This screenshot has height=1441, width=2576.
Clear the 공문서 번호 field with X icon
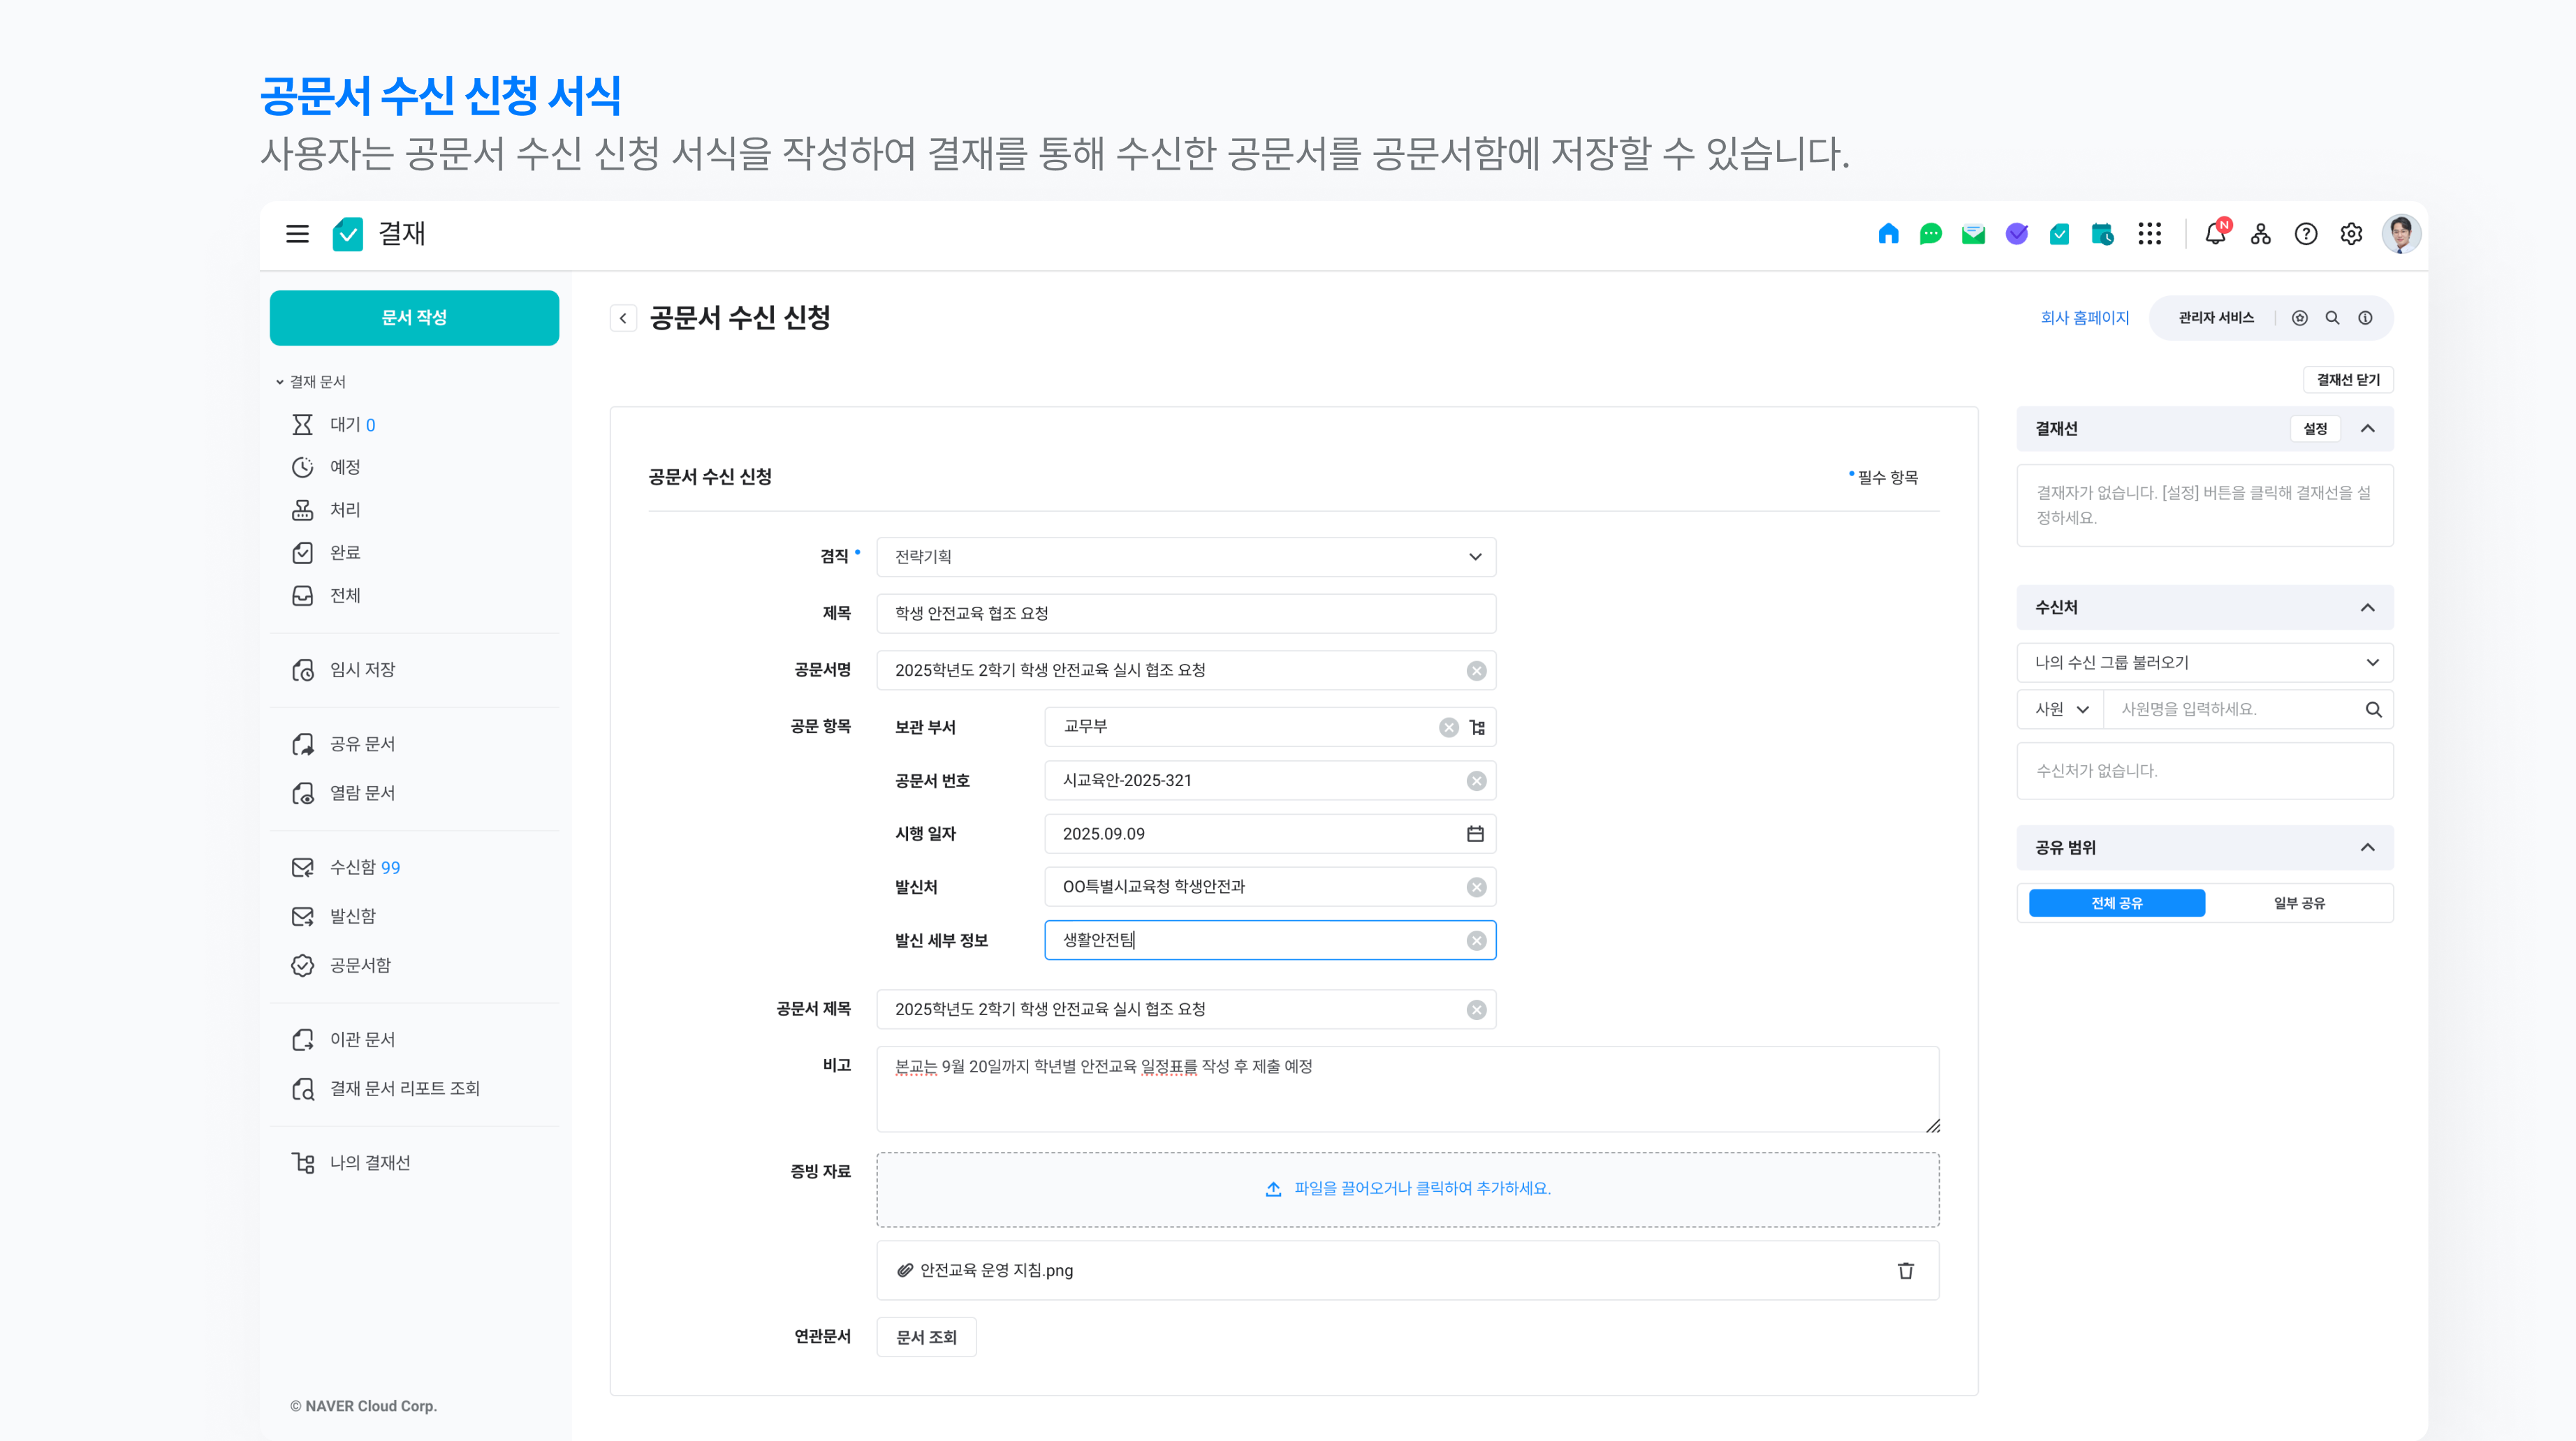point(1476,781)
